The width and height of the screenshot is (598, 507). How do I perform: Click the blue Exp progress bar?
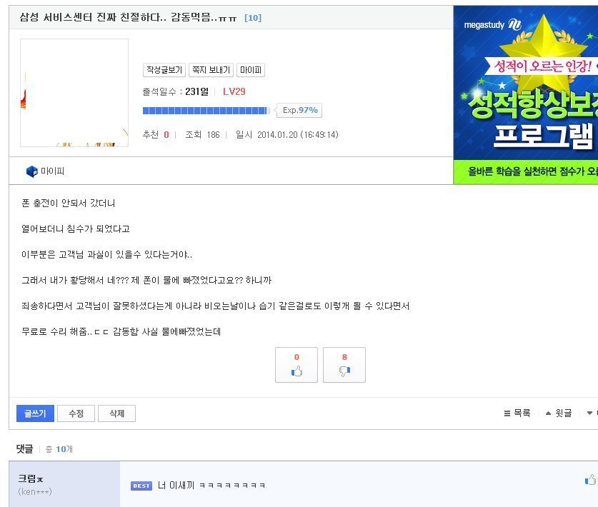coord(206,111)
